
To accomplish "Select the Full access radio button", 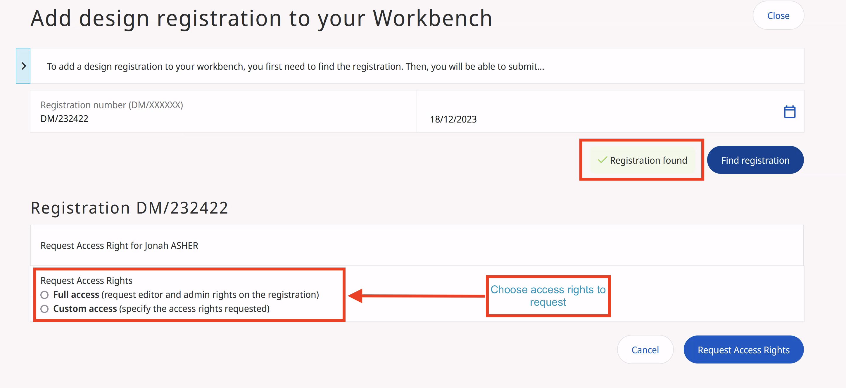I will pos(45,295).
